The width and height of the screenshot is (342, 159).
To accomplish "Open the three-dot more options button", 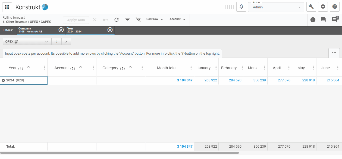I will [x=334, y=53].
